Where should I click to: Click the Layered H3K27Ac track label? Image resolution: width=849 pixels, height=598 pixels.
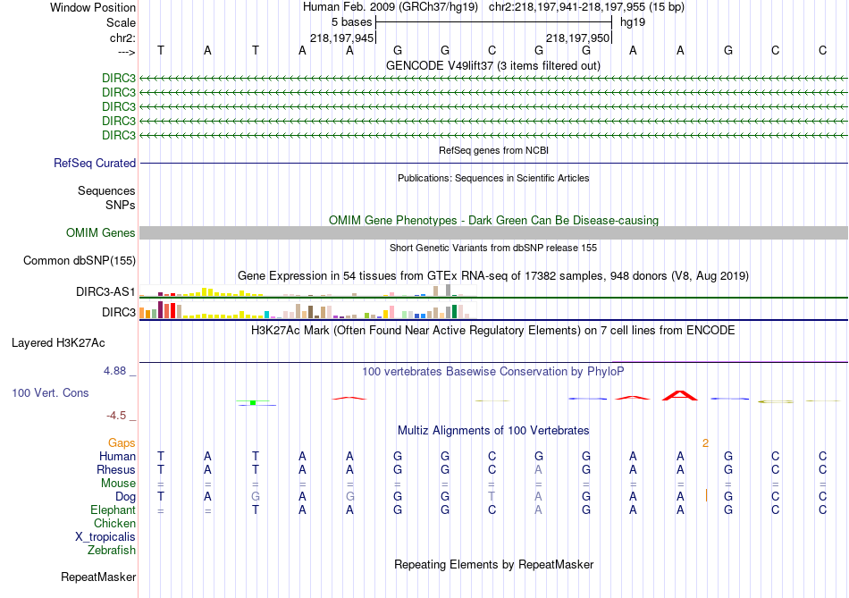click(x=58, y=343)
